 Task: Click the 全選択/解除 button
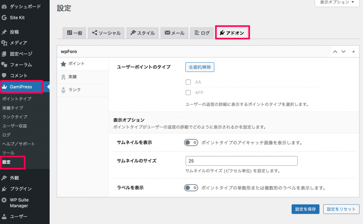point(200,67)
